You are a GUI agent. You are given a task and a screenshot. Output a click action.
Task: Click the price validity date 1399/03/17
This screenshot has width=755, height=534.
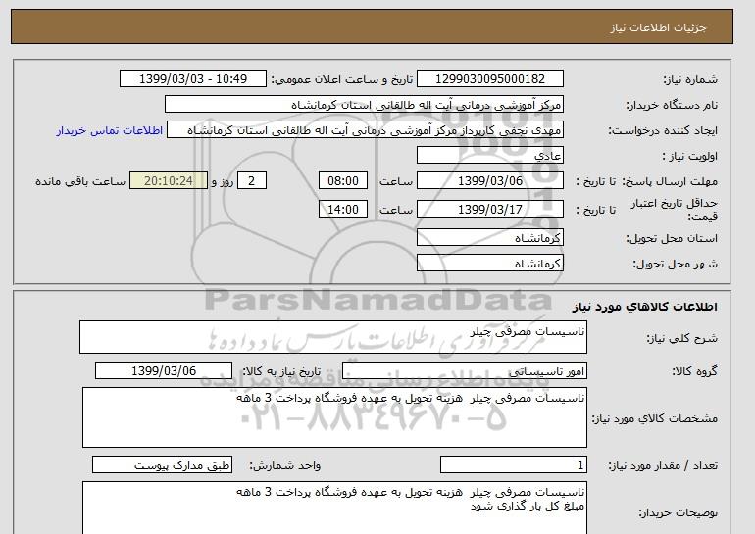[x=489, y=210]
